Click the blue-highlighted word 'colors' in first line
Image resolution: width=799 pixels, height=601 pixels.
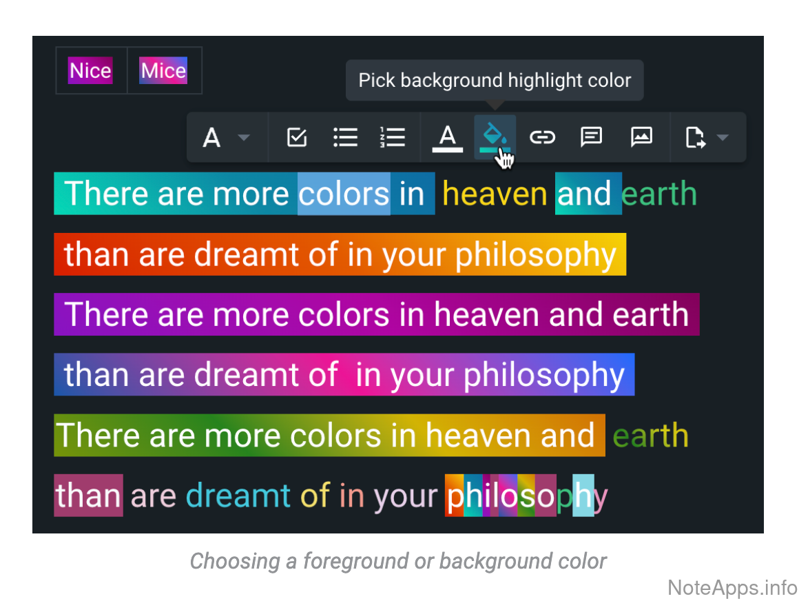point(344,194)
